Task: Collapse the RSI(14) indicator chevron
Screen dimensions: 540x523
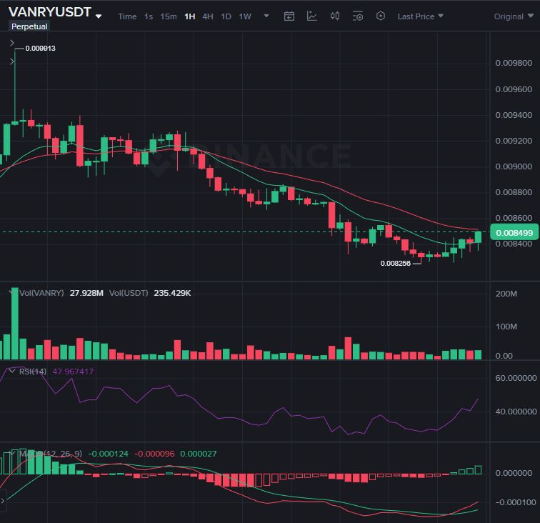Action: [x=12, y=372]
